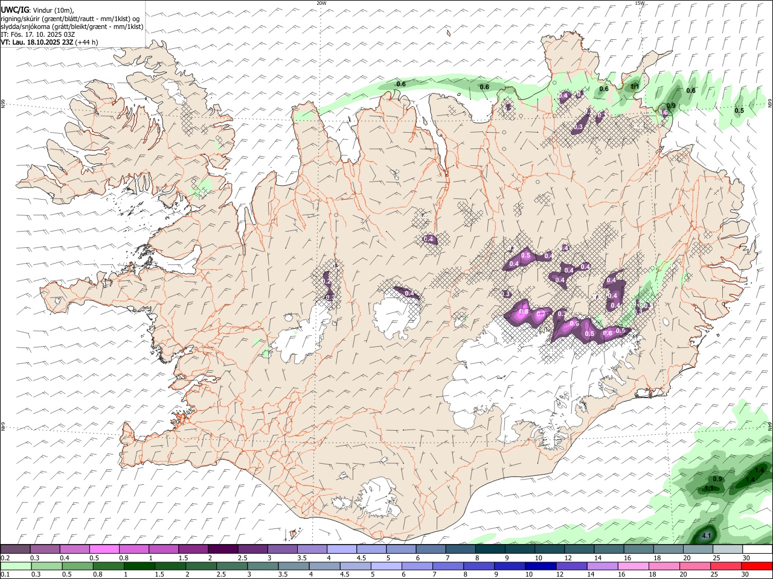Click the dark teal swatch labeled 8 in upper legend

[490, 549]
